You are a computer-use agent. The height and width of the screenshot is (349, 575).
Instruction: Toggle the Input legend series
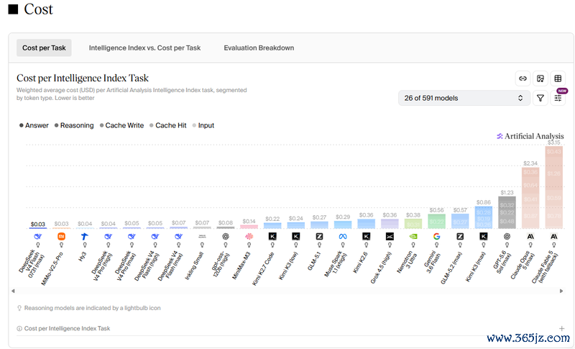click(203, 125)
